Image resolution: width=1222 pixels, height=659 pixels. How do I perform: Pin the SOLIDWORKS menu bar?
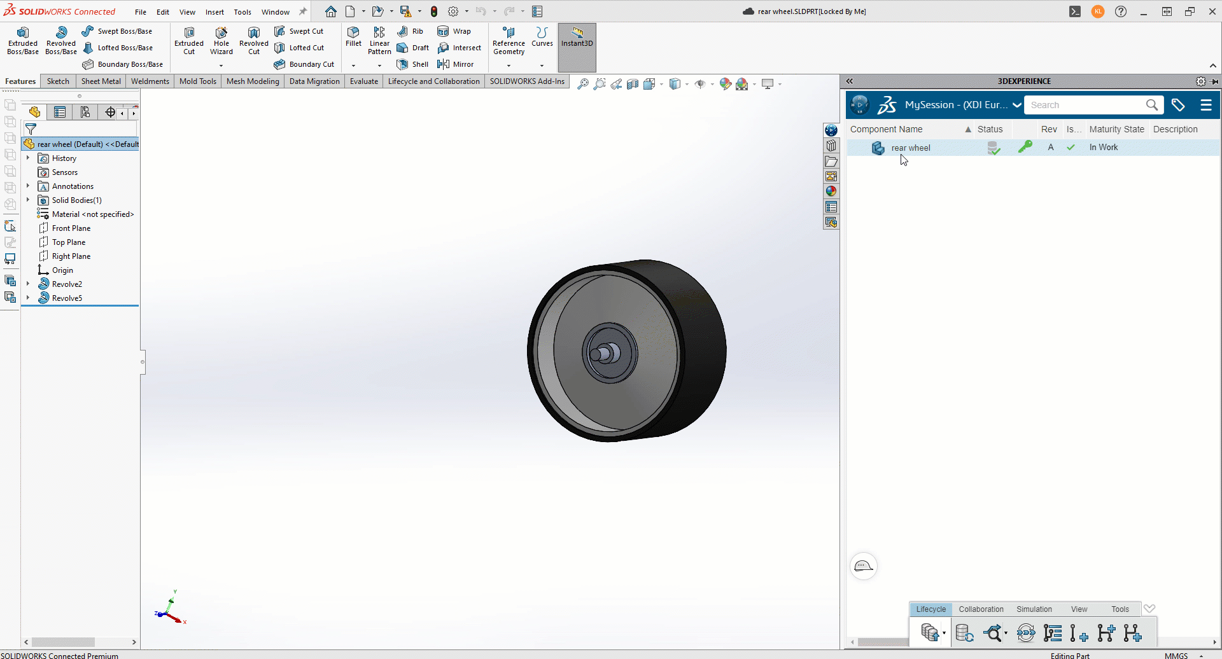(303, 11)
